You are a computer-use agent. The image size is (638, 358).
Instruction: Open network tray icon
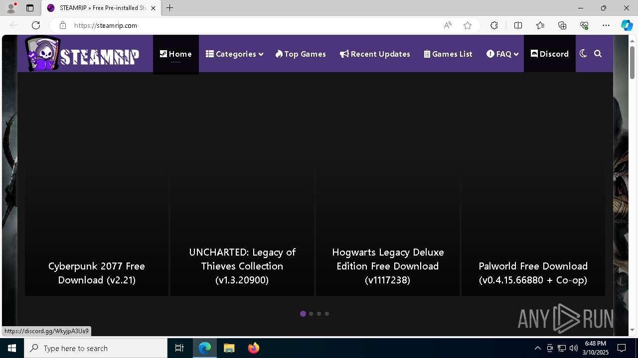(562, 348)
